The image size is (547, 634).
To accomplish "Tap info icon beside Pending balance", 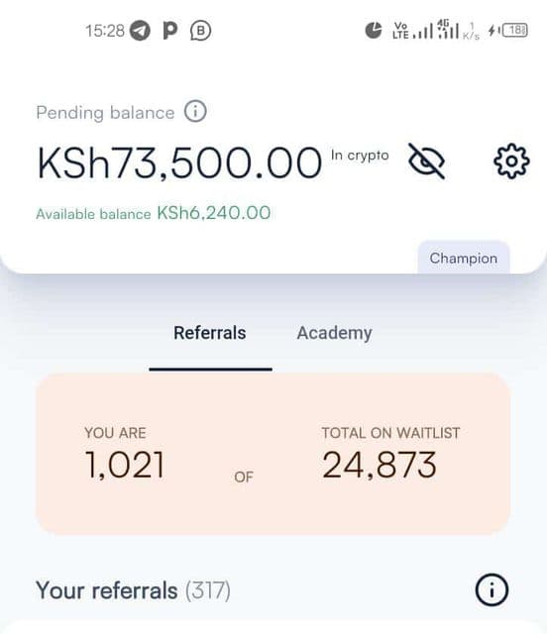I will (195, 111).
